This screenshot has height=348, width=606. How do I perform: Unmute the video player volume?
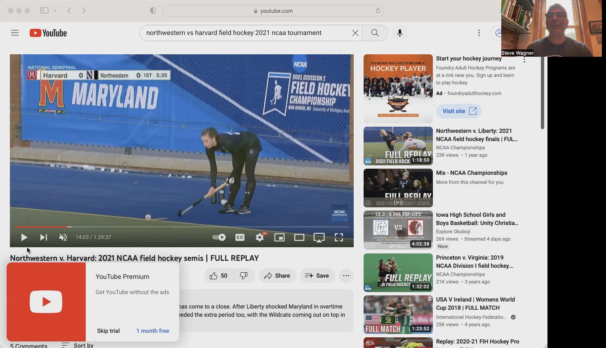[x=63, y=237]
